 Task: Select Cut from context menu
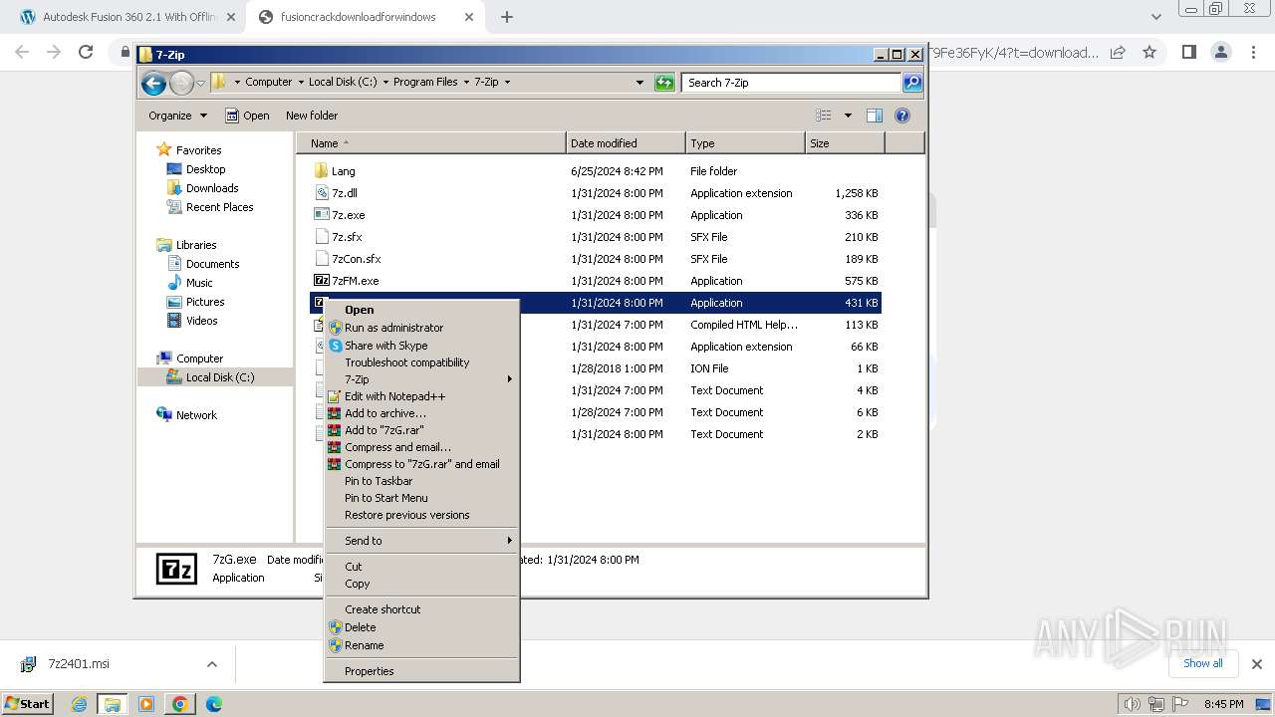[x=422, y=567]
